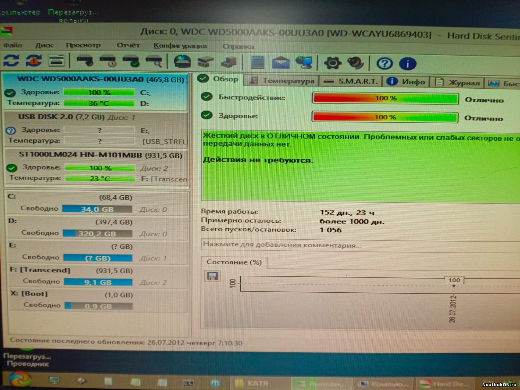The image size is (520, 390).
Task: Click the refresh-with-warning toolbar icon
Action: [x=34, y=61]
